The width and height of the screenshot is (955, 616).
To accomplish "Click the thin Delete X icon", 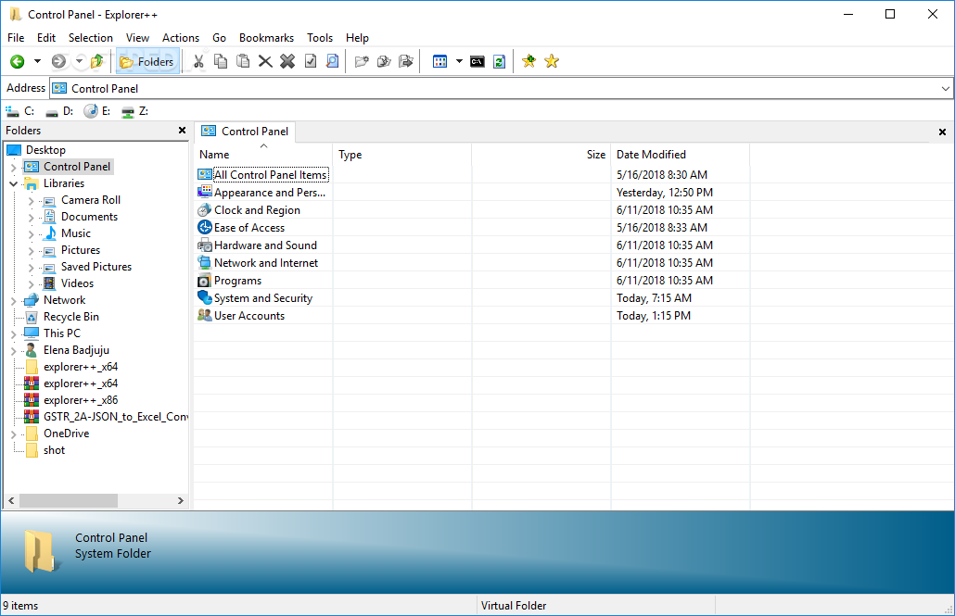I will click(265, 61).
